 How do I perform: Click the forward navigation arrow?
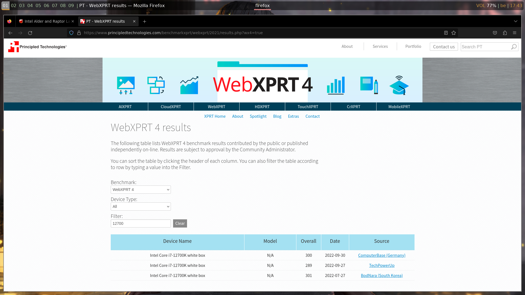[20, 33]
